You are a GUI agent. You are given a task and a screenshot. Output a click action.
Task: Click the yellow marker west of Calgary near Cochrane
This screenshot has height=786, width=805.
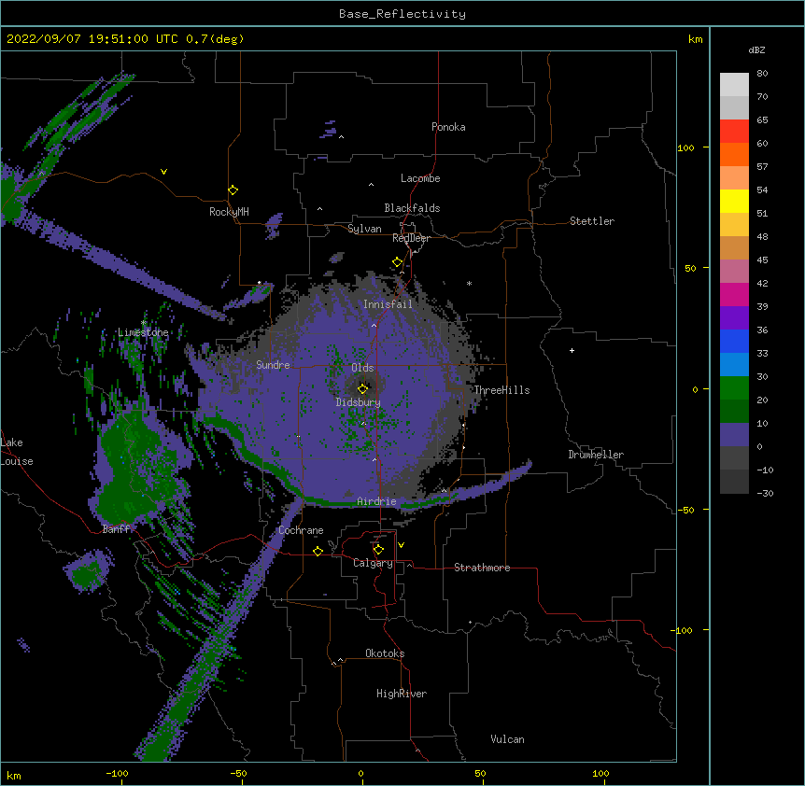pos(318,551)
